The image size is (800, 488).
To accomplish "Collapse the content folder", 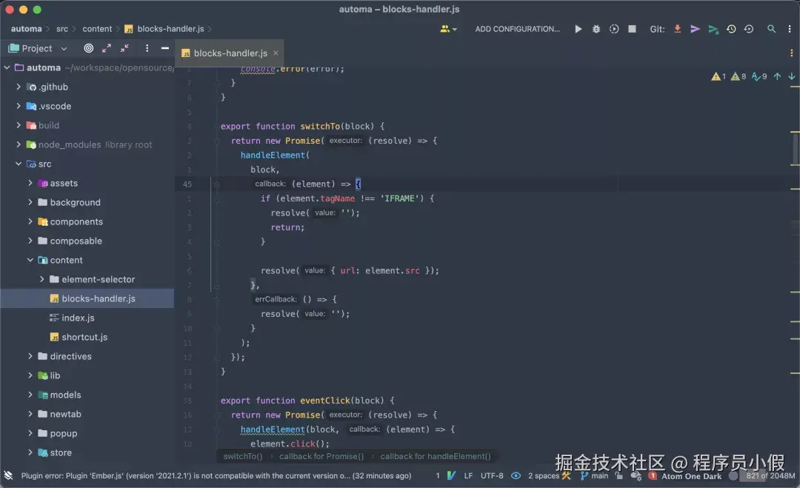I will point(30,260).
